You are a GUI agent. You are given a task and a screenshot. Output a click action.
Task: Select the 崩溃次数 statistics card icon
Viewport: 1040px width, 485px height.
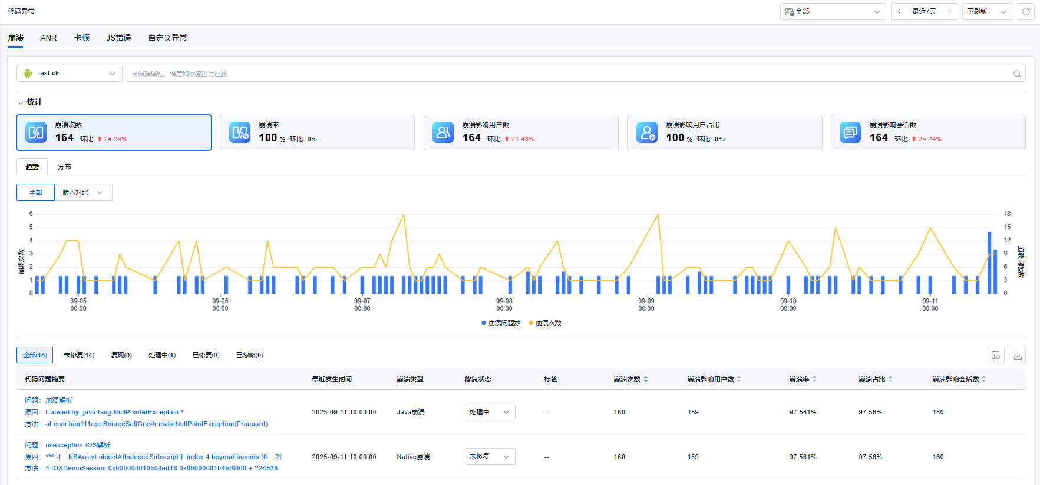[36, 132]
